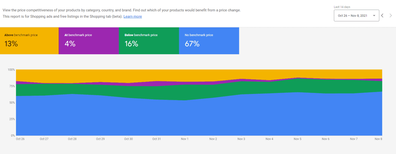Click the next period right chevron arrow
The image size is (396, 154).
pos(391,15)
